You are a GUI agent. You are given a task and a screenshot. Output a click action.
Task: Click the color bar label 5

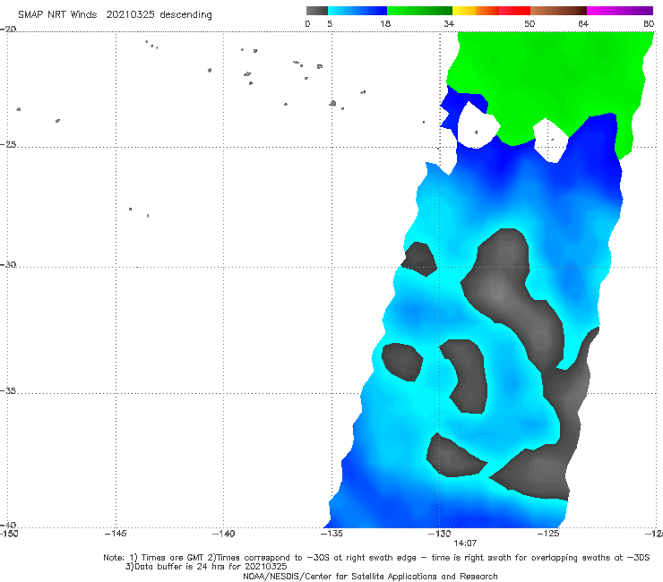point(330,23)
